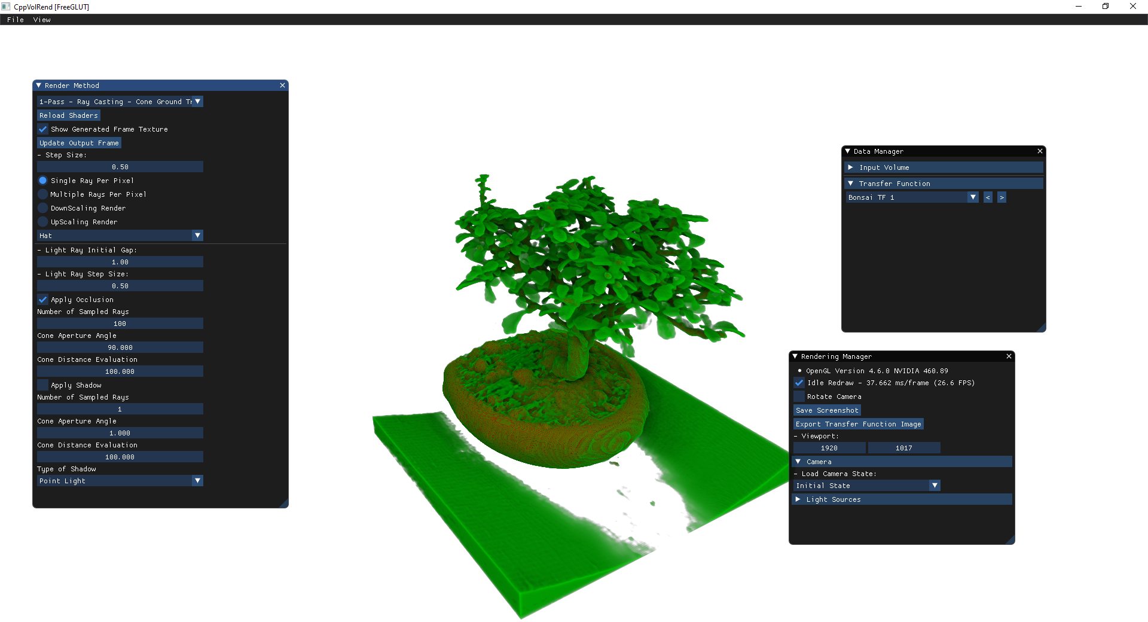Enable the Apply Shadow checkbox
Screen dimensions: 1148x622
pyautogui.click(x=42, y=385)
